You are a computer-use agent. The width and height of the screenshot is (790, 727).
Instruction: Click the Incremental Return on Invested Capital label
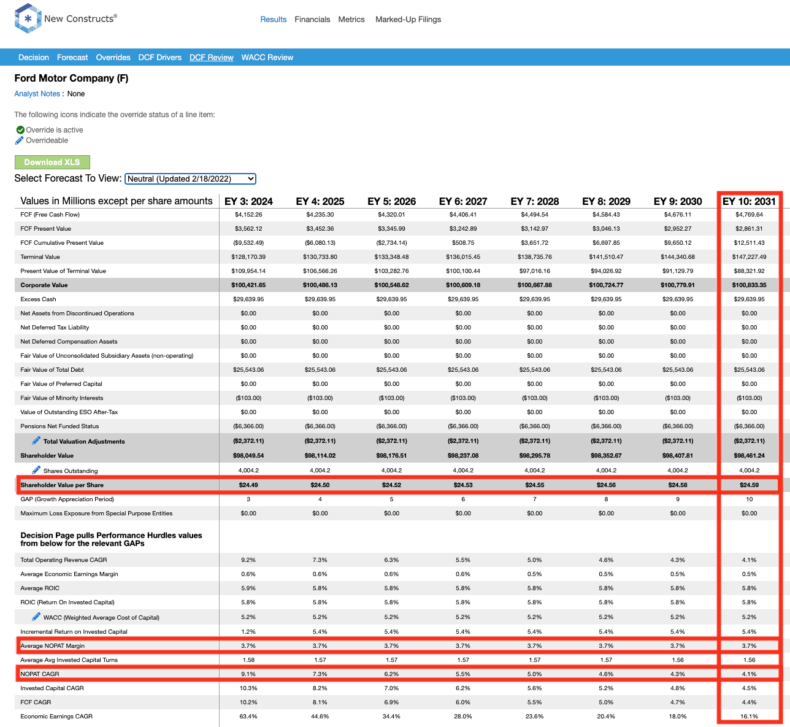pyautogui.click(x=74, y=632)
